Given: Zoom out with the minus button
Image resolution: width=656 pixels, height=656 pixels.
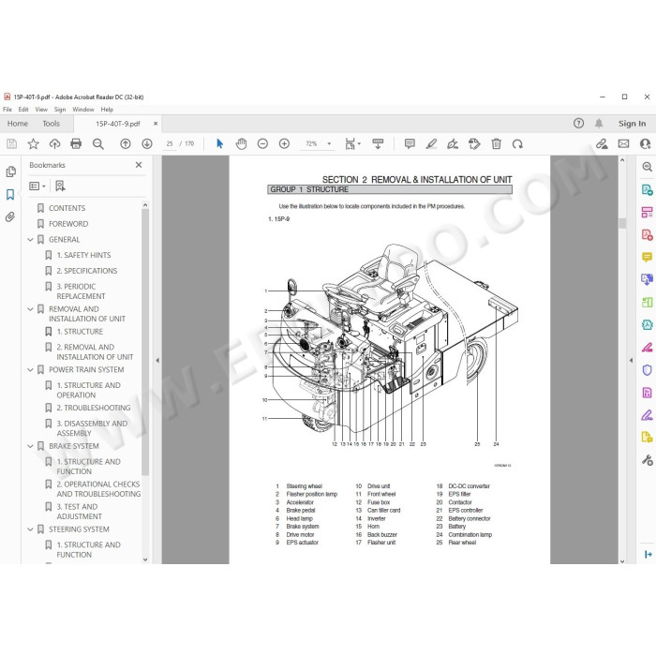Looking at the screenshot, I should [262, 144].
